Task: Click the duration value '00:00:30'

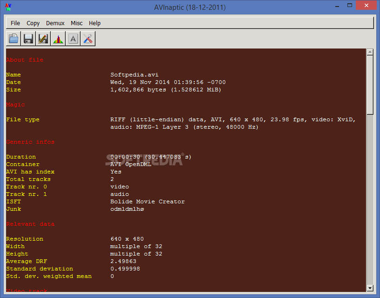Action: coord(125,157)
